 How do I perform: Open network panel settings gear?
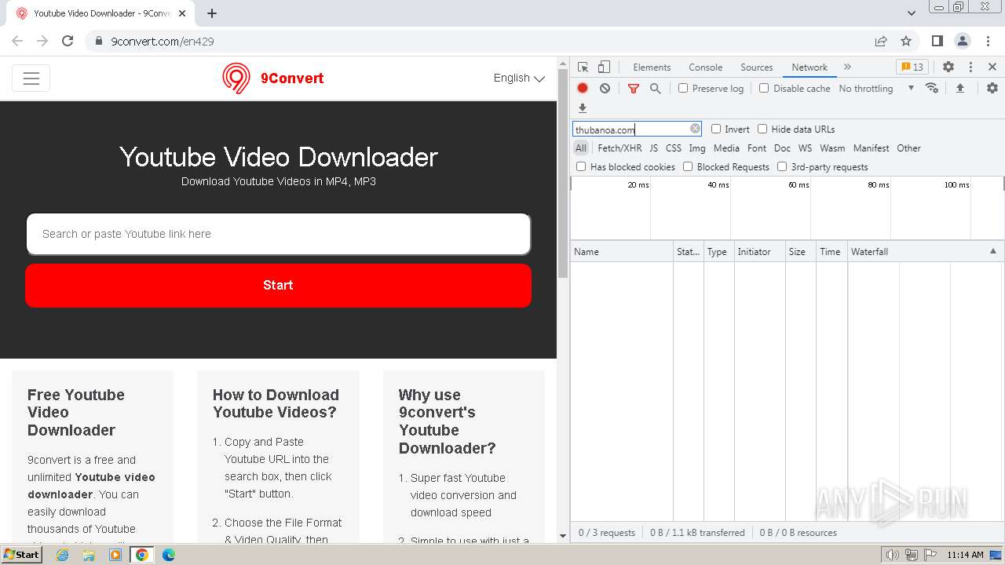pyautogui.click(x=992, y=88)
